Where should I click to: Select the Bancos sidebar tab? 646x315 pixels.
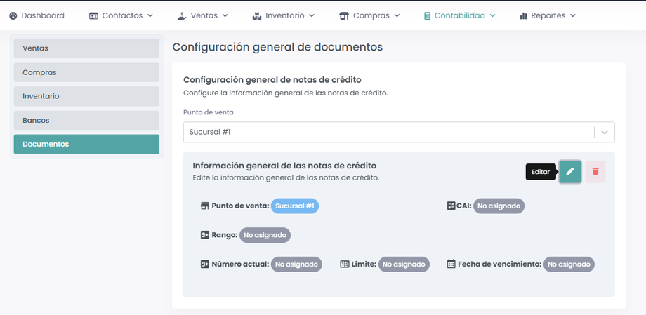[x=86, y=120]
